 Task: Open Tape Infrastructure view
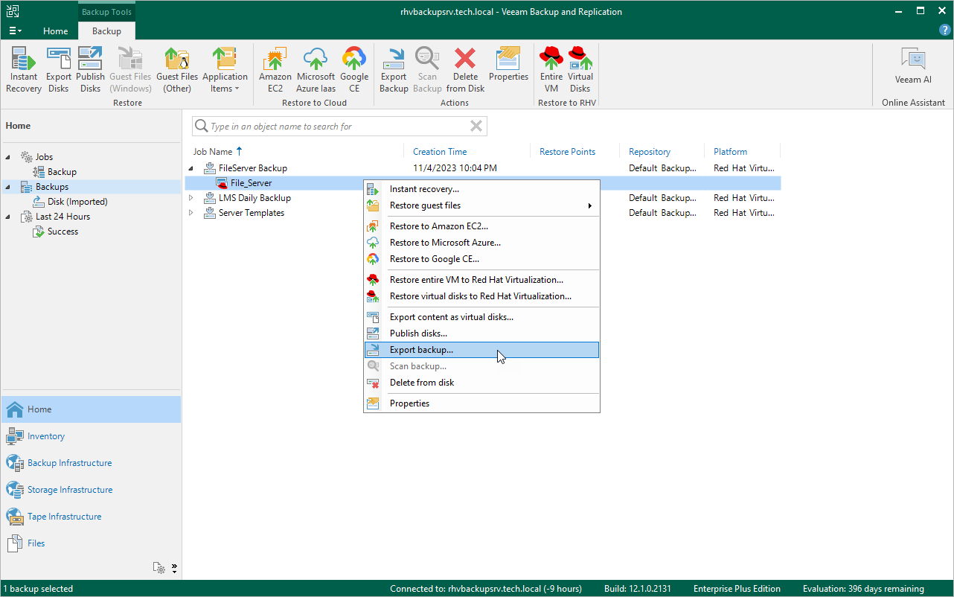point(91,517)
